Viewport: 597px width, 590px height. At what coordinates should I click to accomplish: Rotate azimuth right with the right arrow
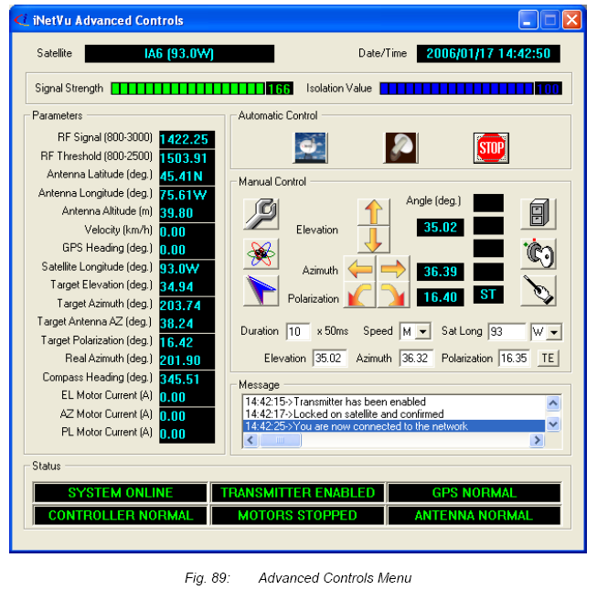point(393,269)
